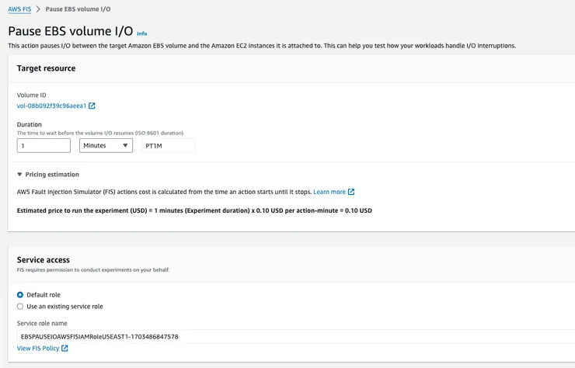Click the Pricing estimation disclosure triangle
Viewport: 575px width, 368px height.
pos(19,175)
